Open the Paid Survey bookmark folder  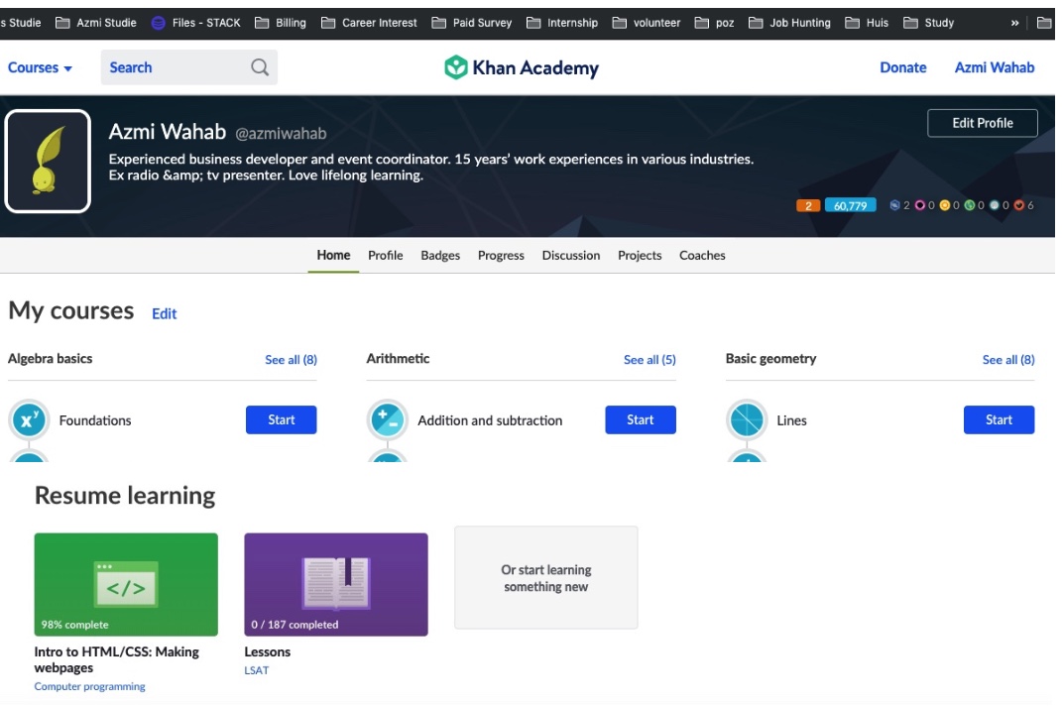coord(471,23)
